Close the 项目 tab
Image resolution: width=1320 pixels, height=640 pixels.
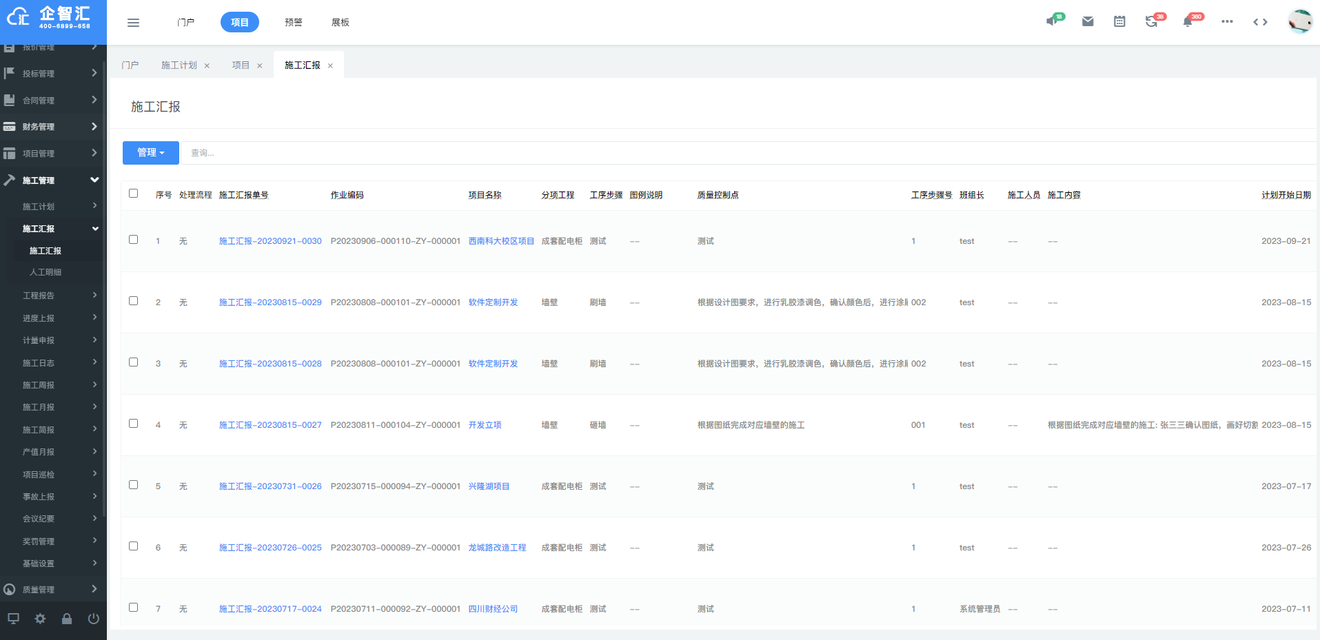click(260, 66)
